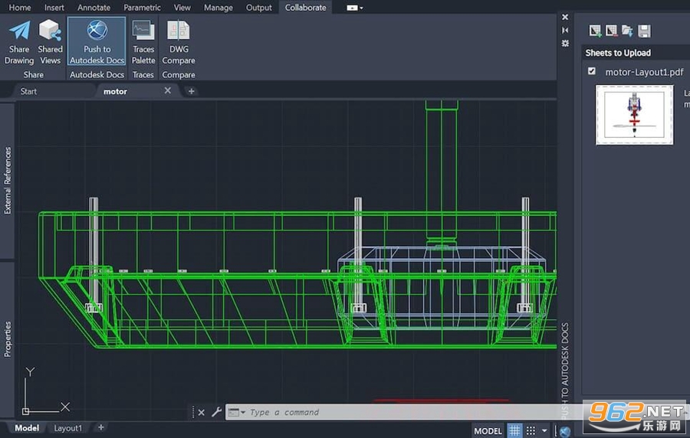
Task: Click the save icon in upload panel
Action: pos(644,31)
